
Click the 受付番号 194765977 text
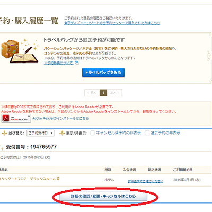point(31,147)
